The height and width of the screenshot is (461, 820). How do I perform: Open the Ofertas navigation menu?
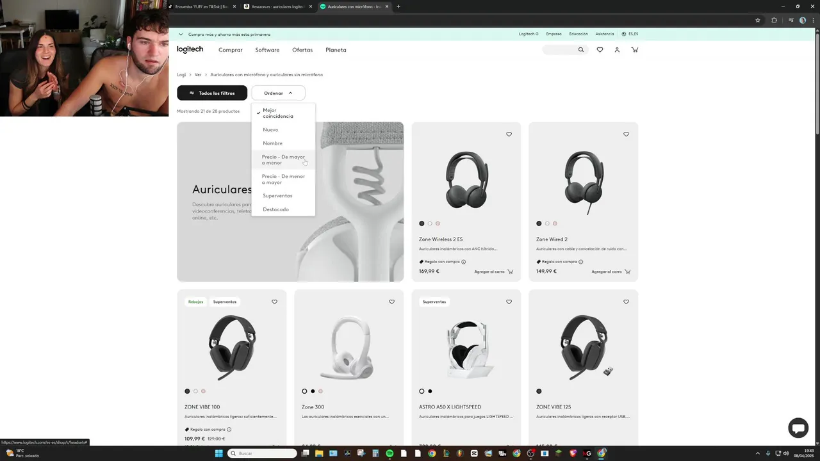pos(302,50)
